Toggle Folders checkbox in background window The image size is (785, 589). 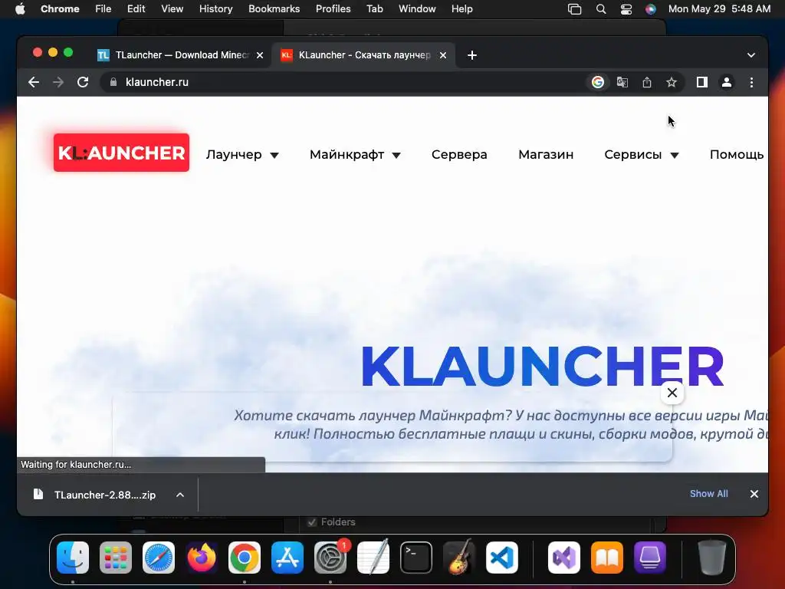[312, 522]
